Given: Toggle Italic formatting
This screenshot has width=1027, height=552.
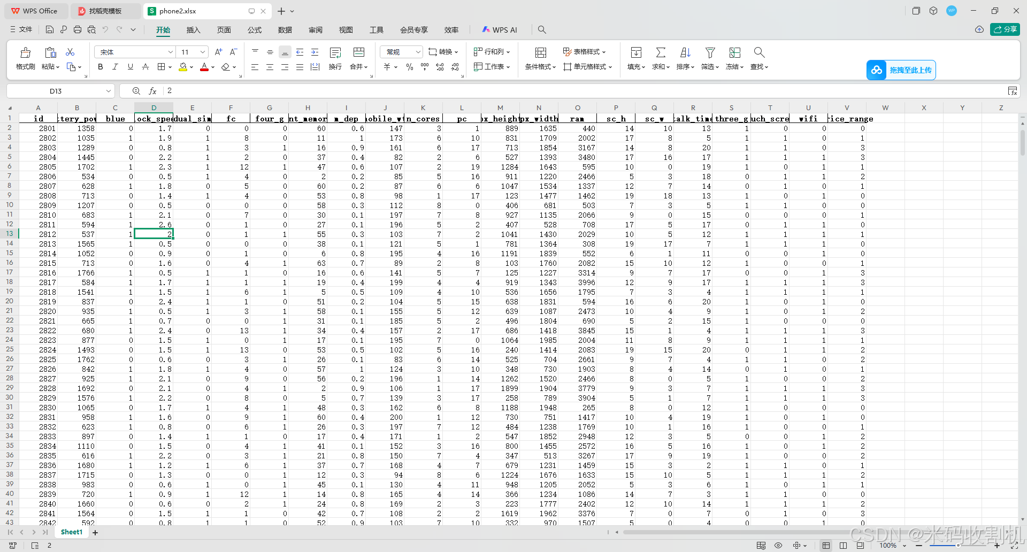Looking at the screenshot, I should coord(116,67).
